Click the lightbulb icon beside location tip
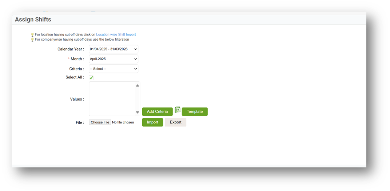 (32, 35)
